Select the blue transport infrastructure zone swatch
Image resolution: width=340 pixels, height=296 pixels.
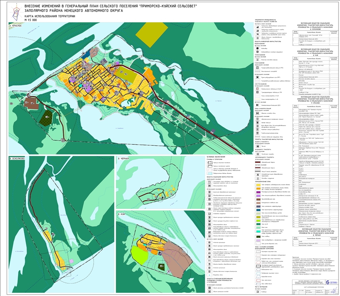(258, 210)
